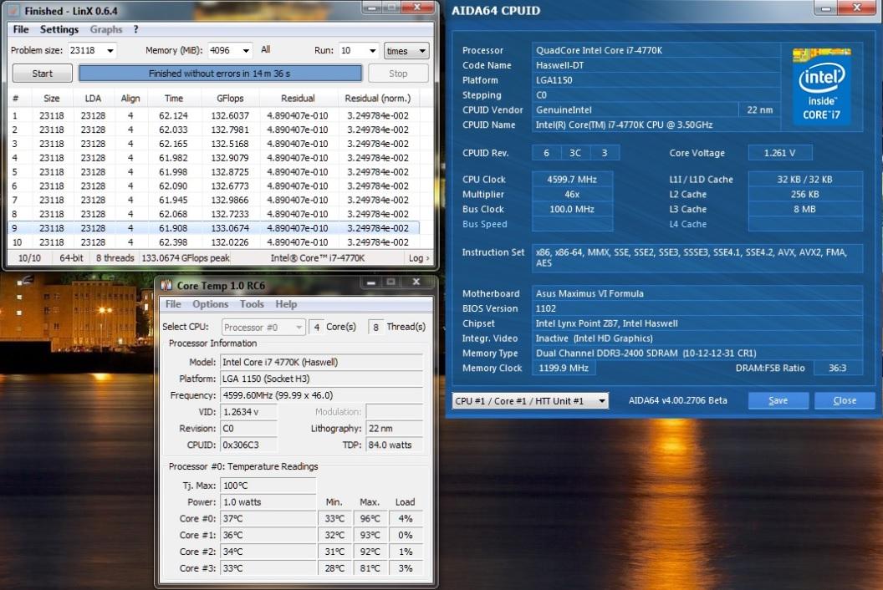The image size is (883, 590).
Task: Click Motherboard Asus Maximus VI Formula
Action: pyautogui.click(x=697, y=293)
